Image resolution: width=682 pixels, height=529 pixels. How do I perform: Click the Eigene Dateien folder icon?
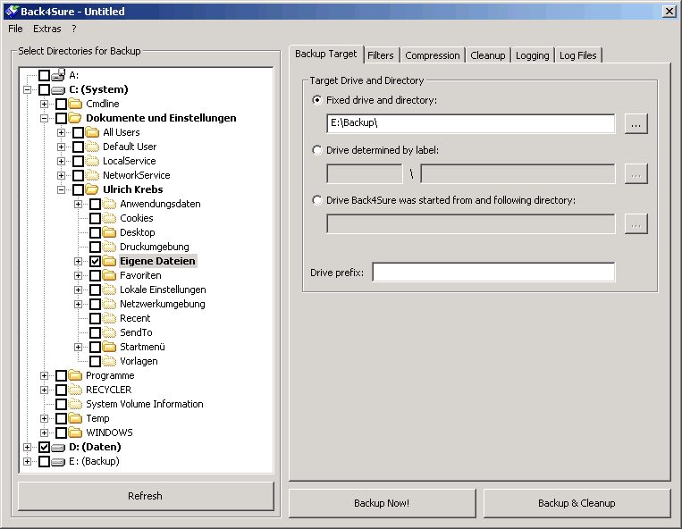point(109,261)
